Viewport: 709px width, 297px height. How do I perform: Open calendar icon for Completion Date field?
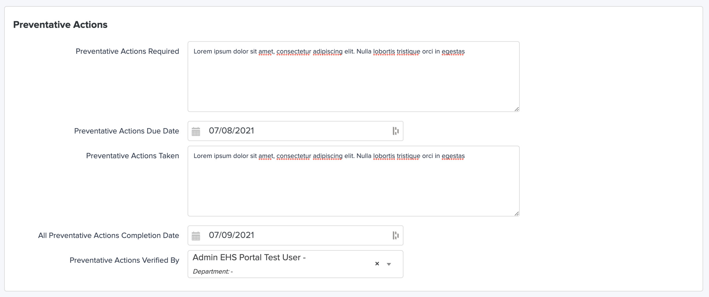click(x=196, y=236)
